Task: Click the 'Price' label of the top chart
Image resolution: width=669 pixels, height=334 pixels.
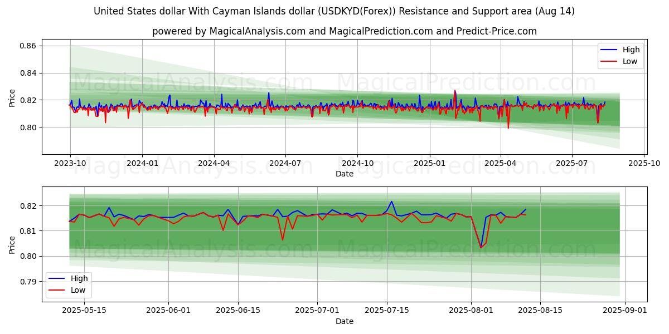Action: [x=12, y=97]
